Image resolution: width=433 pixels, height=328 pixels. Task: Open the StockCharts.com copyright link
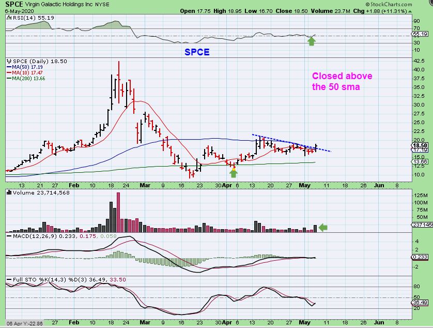(x=389, y=4)
